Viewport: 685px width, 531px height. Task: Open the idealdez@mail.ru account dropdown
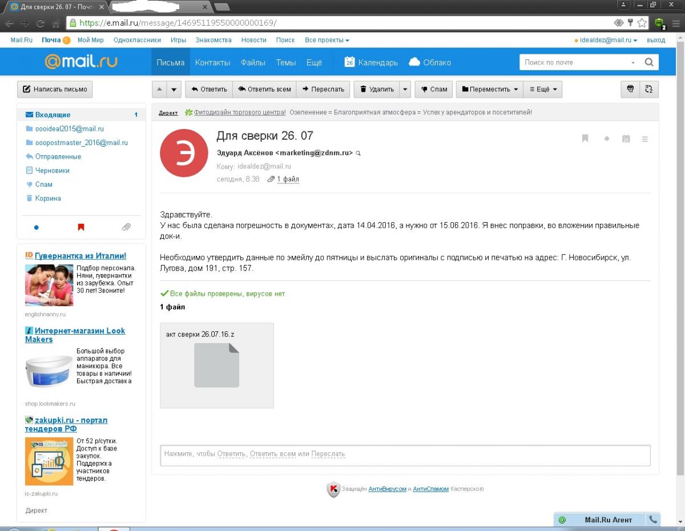pyautogui.click(x=609, y=40)
